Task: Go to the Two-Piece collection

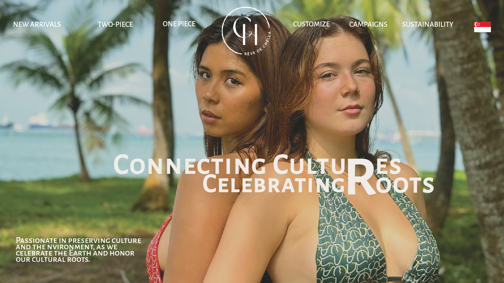Action: click(x=115, y=24)
